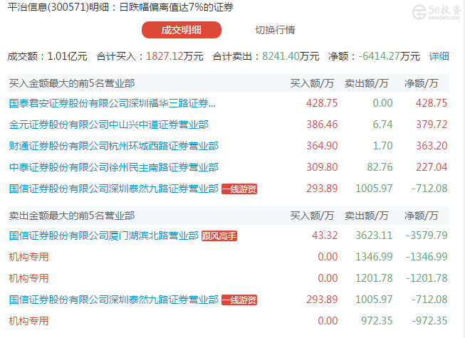Screen dimensions: 465x338
Task: Click 卖出额/万 column header in buy table
Action: (367, 83)
